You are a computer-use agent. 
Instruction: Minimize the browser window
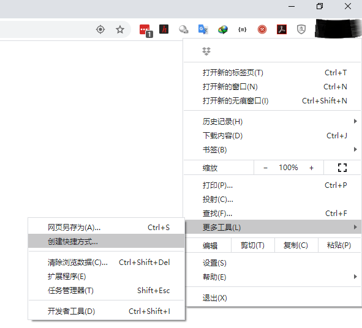click(292, 7)
